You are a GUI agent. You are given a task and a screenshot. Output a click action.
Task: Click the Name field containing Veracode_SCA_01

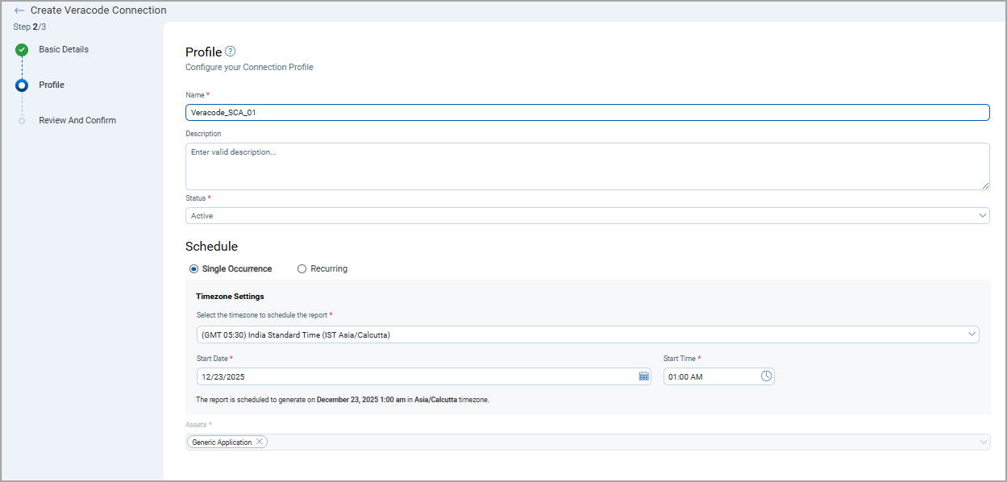587,113
